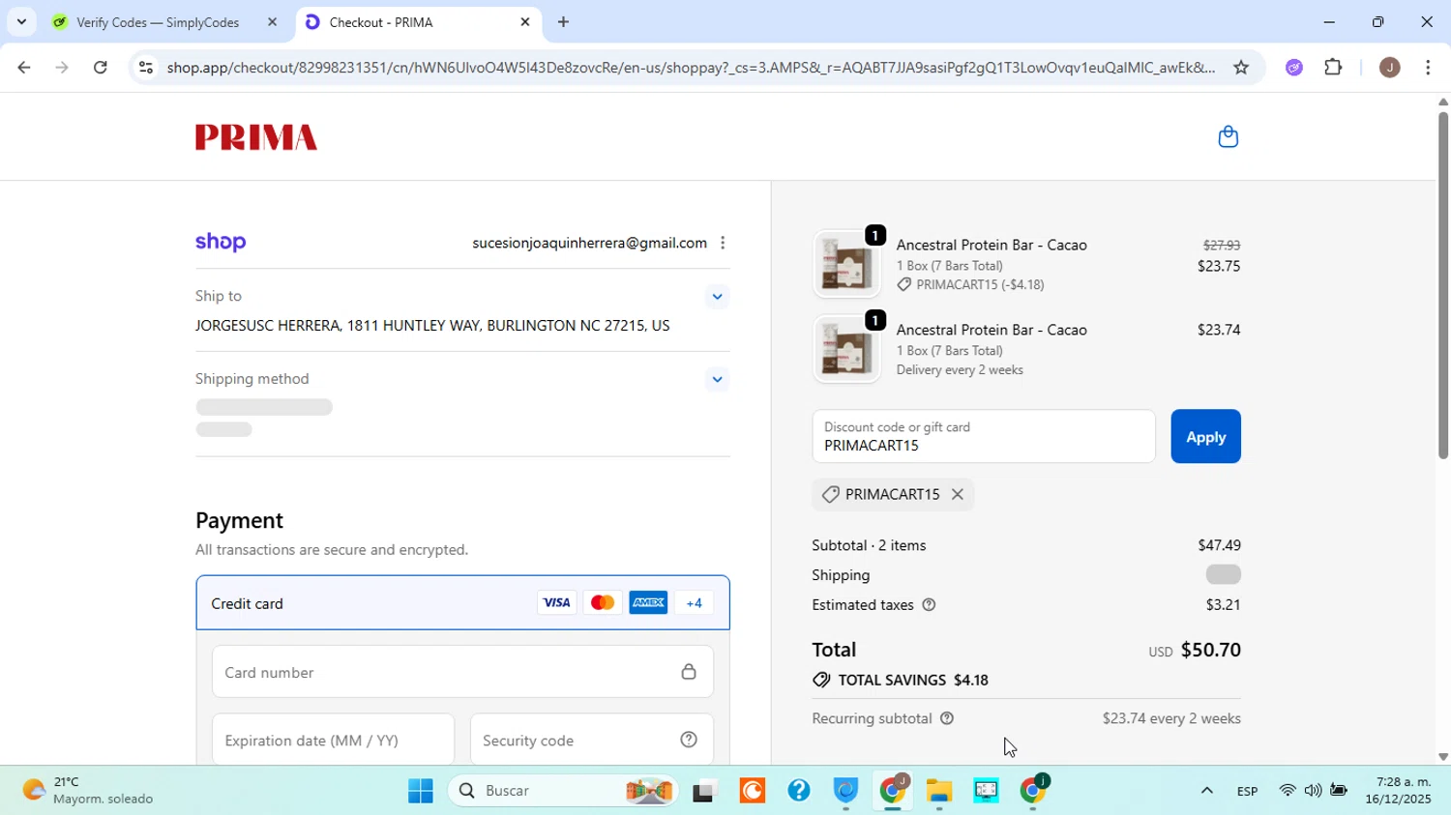
Task: Show Estimated taxes info icon
Action: pyautogui.click(x=929, y=605)
